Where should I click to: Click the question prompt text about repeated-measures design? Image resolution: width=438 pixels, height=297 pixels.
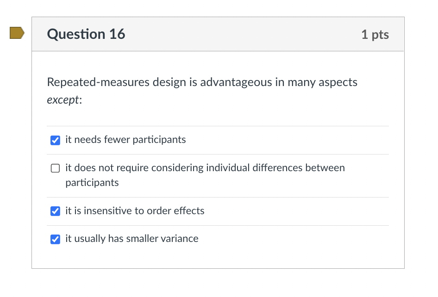(202, 82)
